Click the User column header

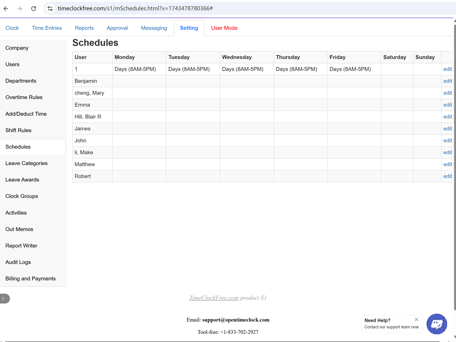(92, 57)
